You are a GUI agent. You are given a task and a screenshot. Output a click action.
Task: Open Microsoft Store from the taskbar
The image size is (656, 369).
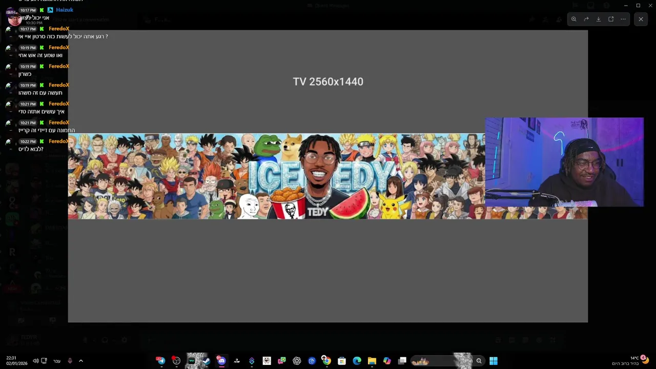[x=342, y=361]
